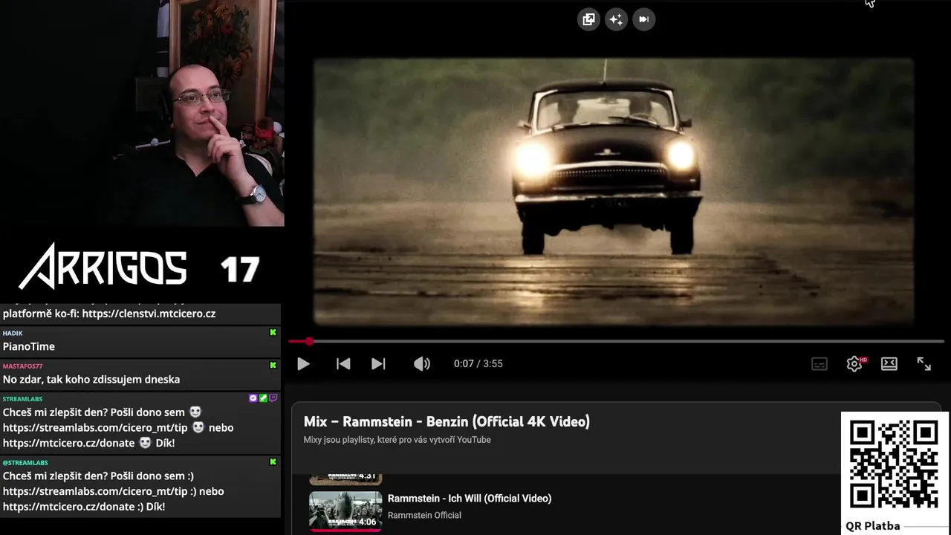Click the sparkle icon above the video

(x=616, y=19)
